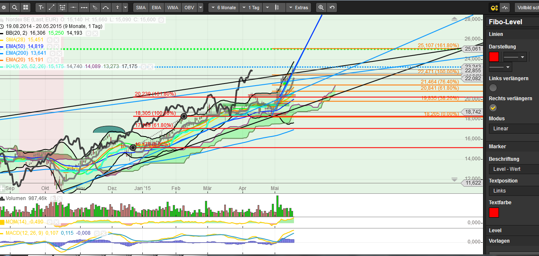Open settings for EMA(20) indicator

click(50, 60)
